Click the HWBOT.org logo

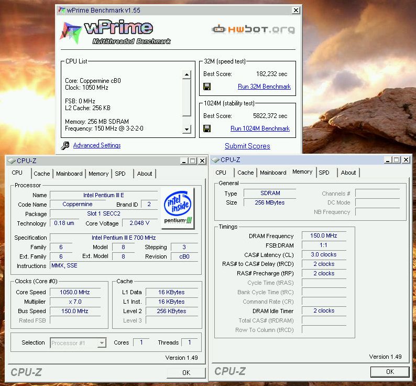253,29
